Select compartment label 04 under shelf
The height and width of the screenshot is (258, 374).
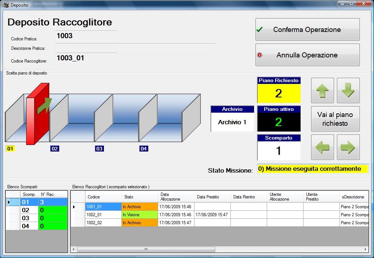pyautogui.click(x=144, y=149)
